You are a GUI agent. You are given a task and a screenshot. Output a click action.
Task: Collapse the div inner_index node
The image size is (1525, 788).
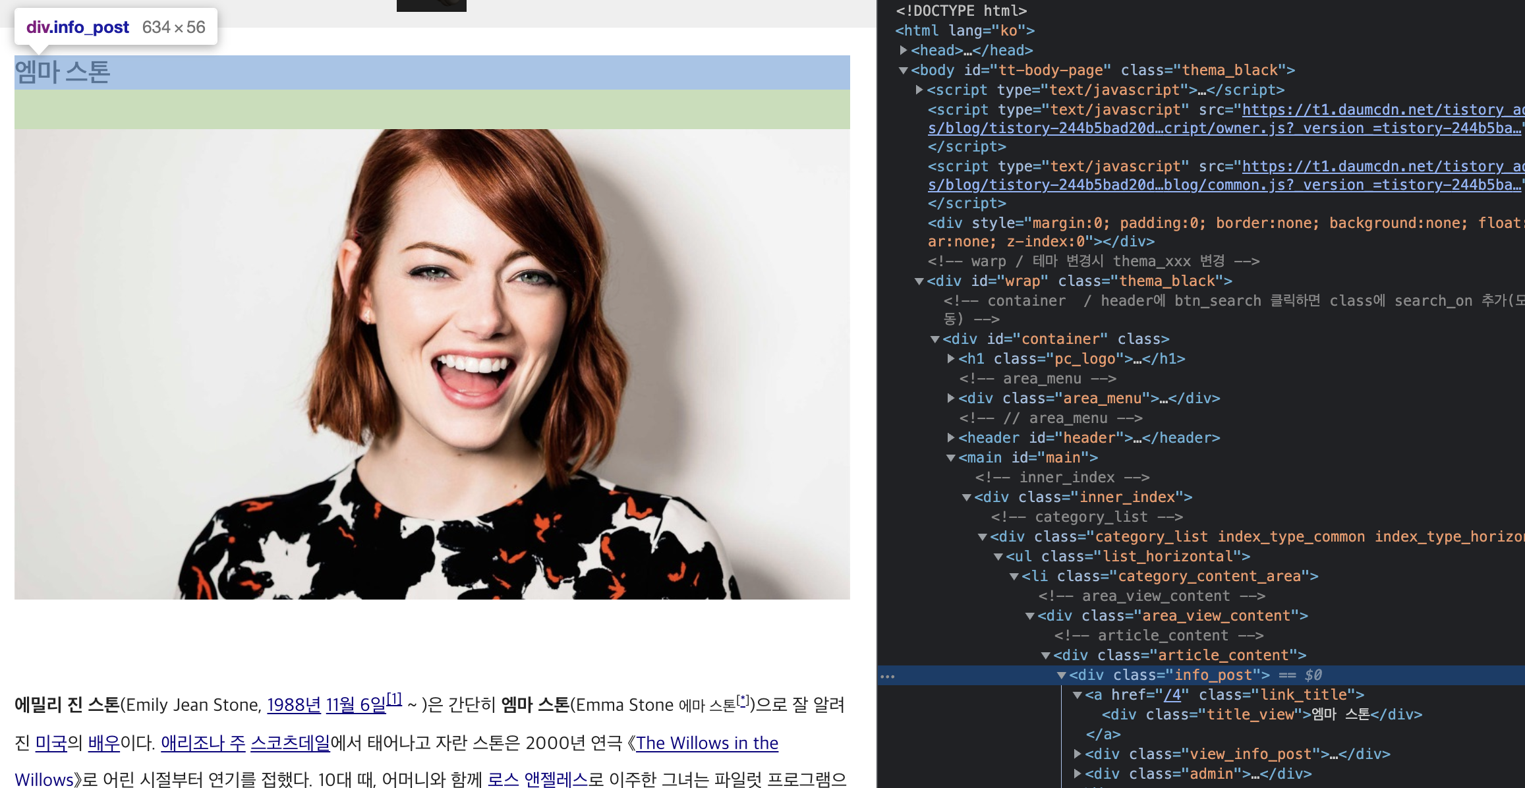tap(967, 497)
